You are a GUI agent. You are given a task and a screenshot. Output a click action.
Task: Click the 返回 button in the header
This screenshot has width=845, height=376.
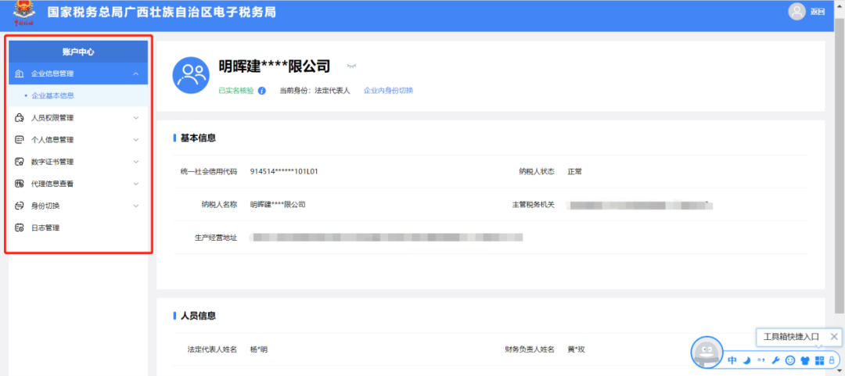pyautogui.click(x=818, y=12)
